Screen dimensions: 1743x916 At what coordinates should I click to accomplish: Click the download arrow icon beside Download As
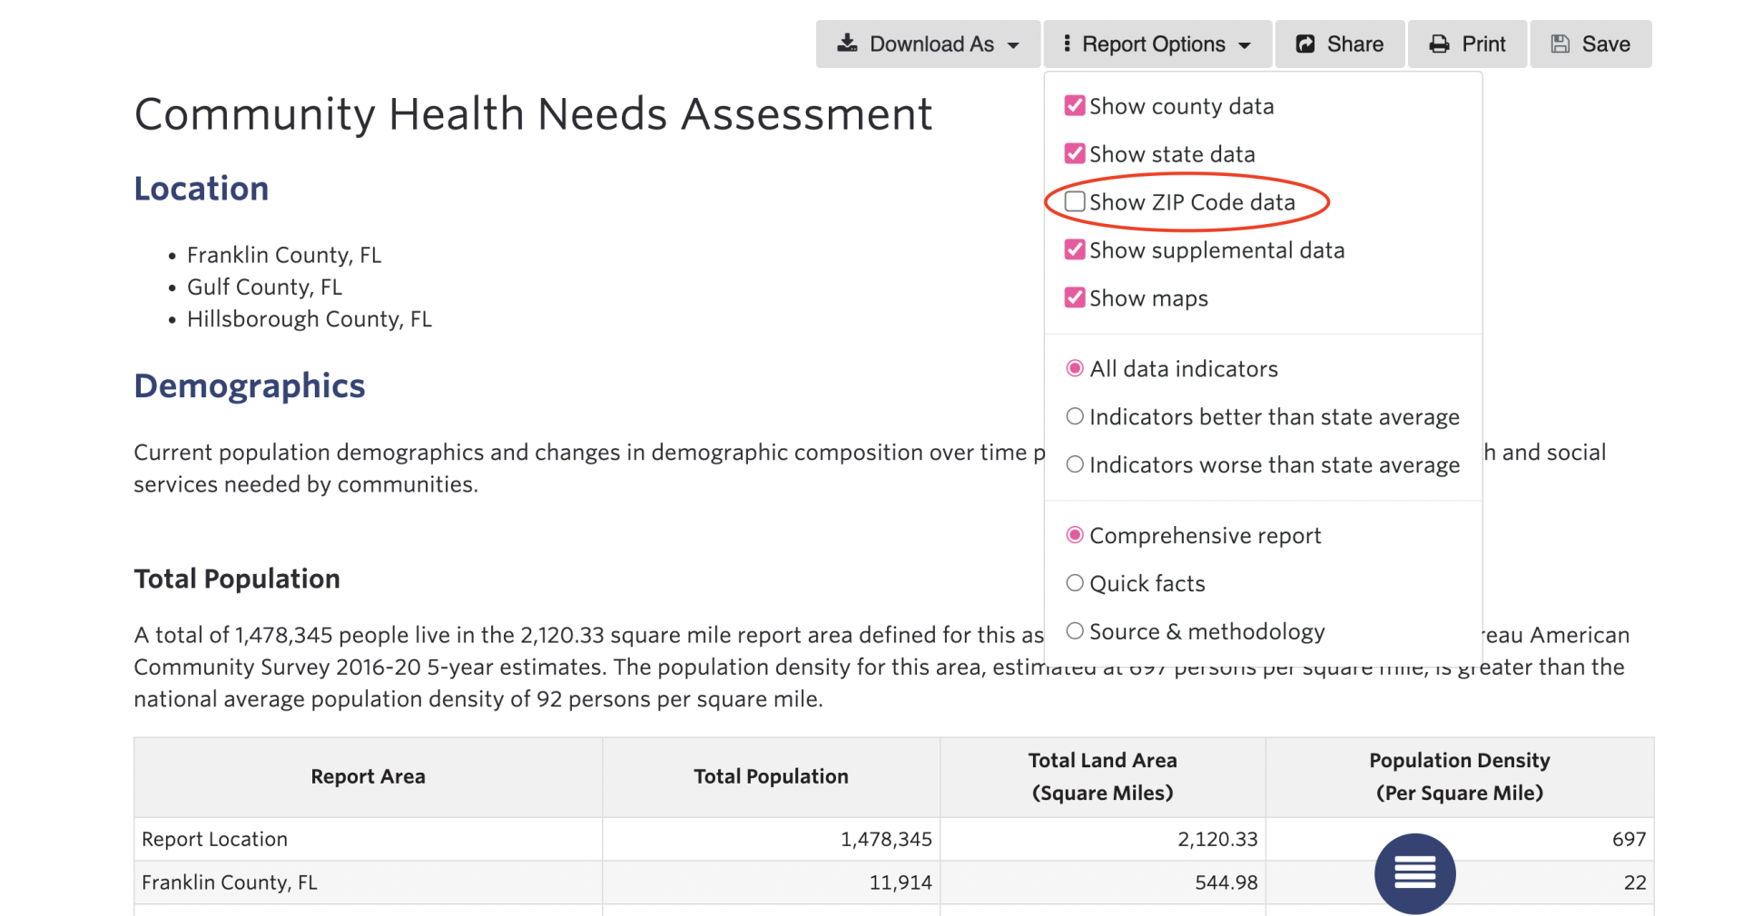[x=849, y=43]
